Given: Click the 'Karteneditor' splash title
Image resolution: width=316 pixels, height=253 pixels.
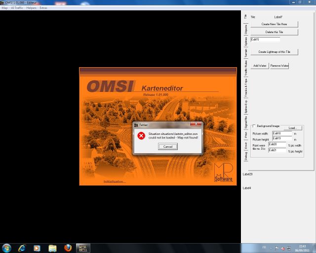Looking at the screenshot, I should click(x=162, y=88).
